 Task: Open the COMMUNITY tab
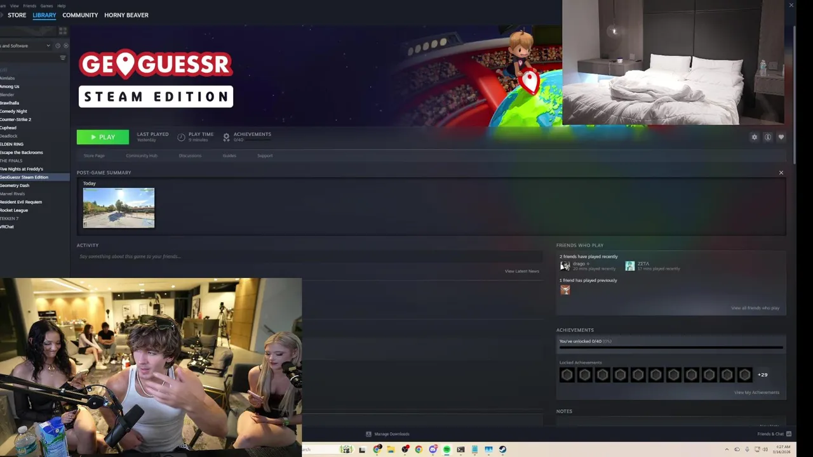(80, 15)
